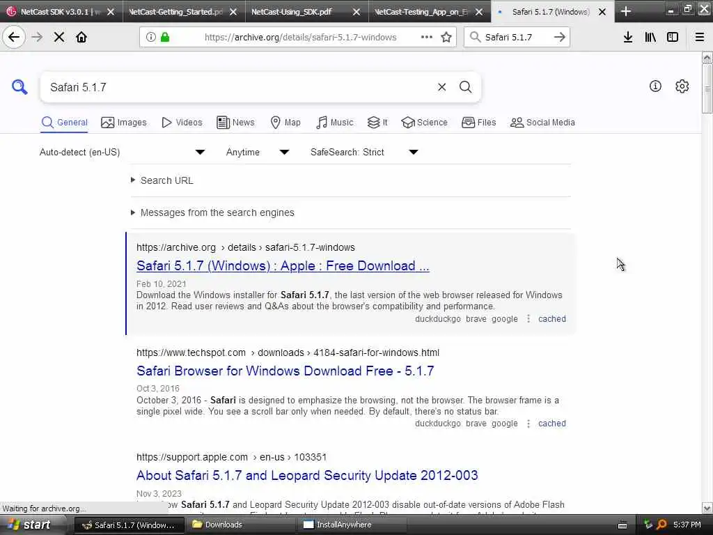The height and width of the screenshot is (535, 713).
Task: Open the Firefox hamburger menu
Action: click(x=700, y=37)
